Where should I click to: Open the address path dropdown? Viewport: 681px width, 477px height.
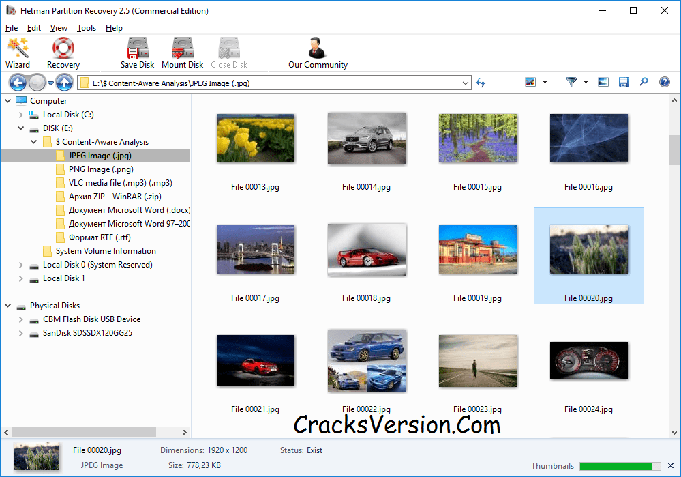(x=465, y=83)
